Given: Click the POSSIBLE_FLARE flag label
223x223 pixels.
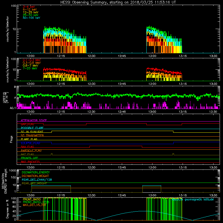Looking at the screenshot, I should pyautogui.click(x=32, y=128).
